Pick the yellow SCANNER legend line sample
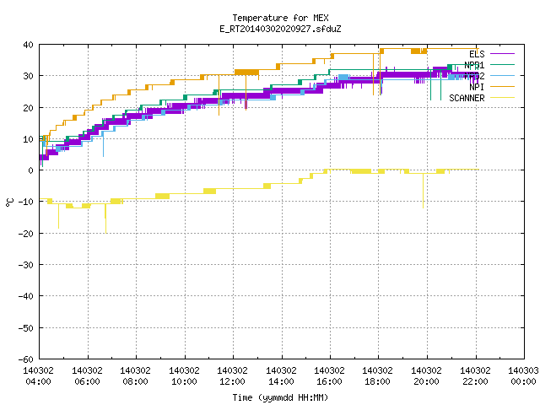This screenshot has width=540, height=405. click(502, 98)
